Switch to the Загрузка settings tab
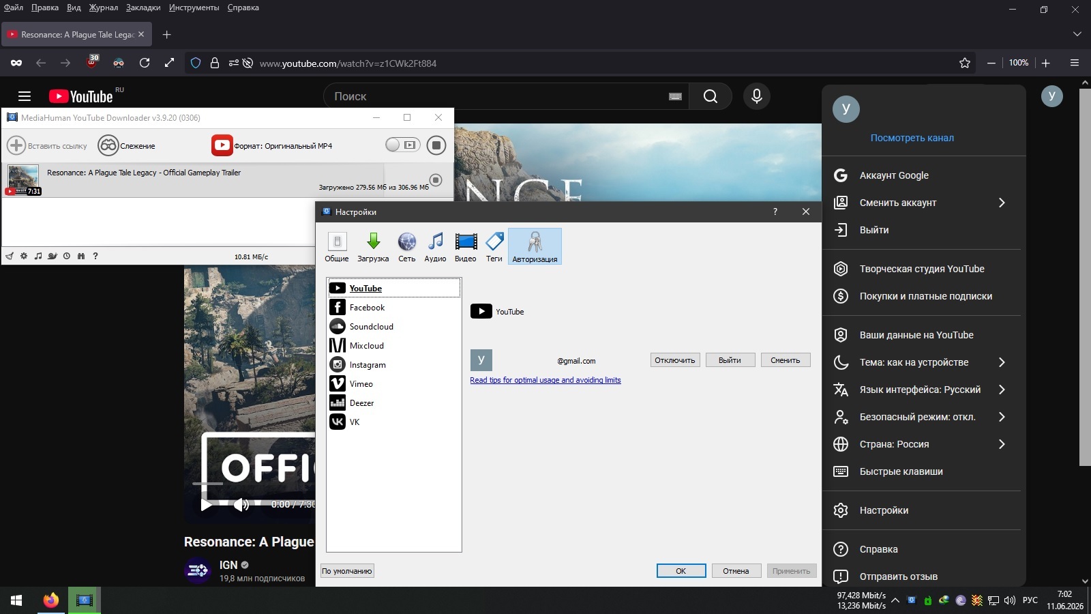 pos(373,246)
